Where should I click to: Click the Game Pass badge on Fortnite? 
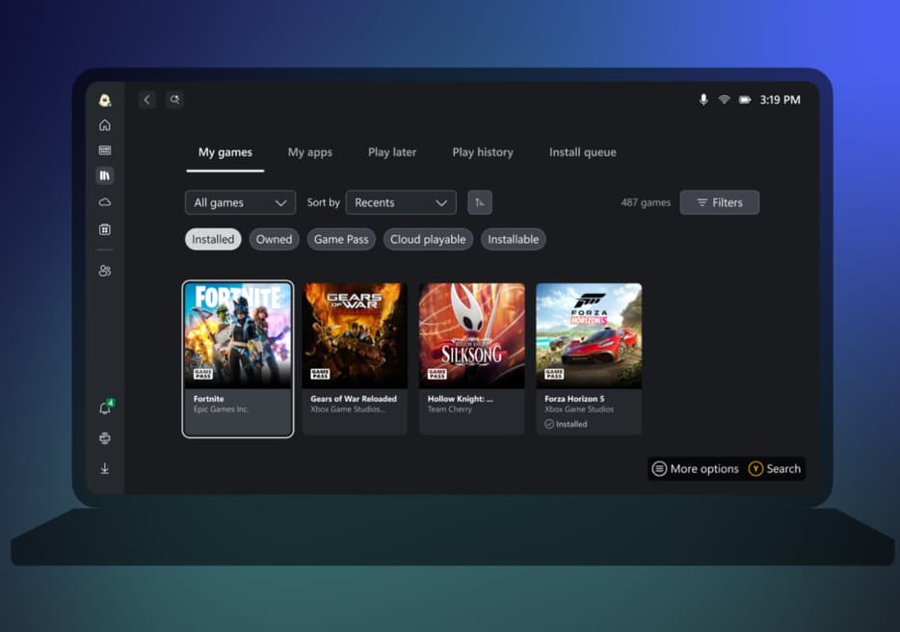pyautogui.click(x=203, y=374)
